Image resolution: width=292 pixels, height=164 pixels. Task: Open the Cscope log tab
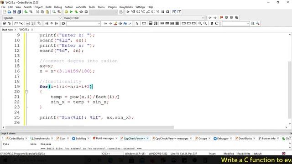203,138
